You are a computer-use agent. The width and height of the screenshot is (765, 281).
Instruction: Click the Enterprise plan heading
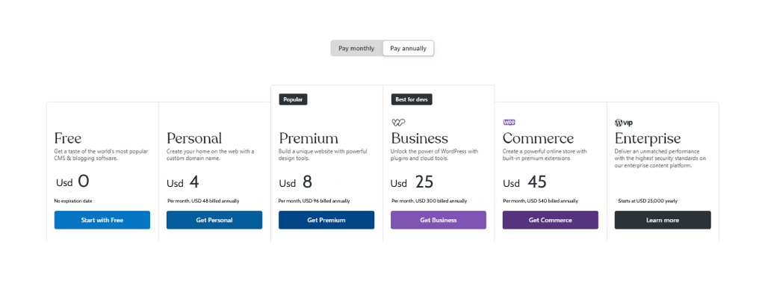tap(648, 138)
